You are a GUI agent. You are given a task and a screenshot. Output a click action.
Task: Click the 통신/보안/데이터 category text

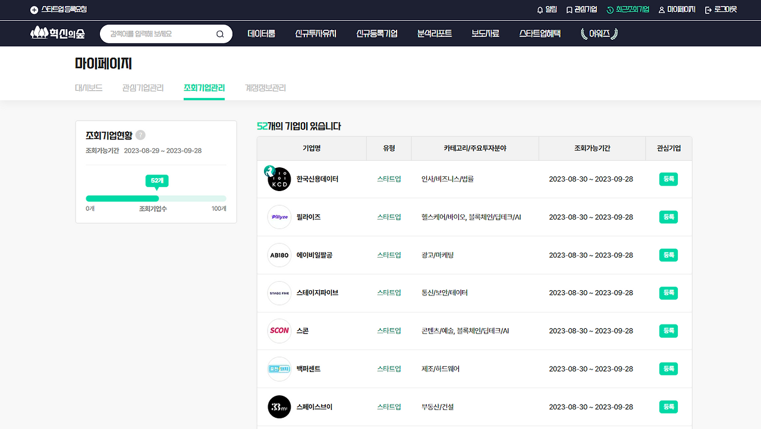[445, 293]
